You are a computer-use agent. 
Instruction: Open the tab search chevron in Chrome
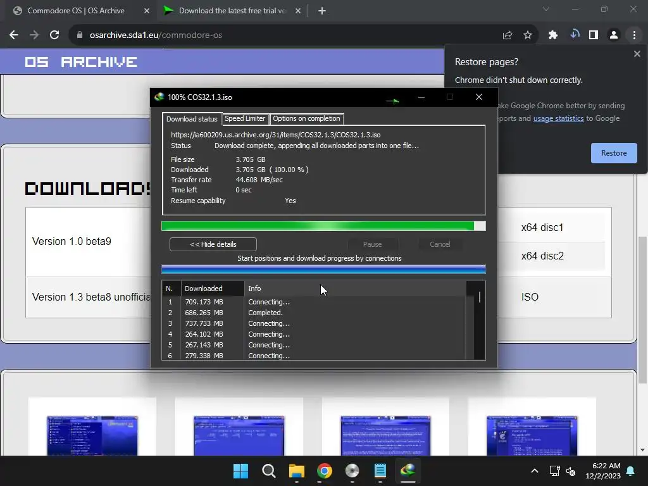546,9
